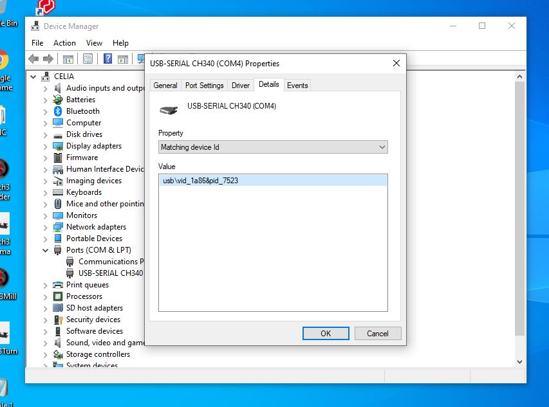549x407 pixels.
Task: Close the CH340 Properties dialog
Action: (396, 63)
